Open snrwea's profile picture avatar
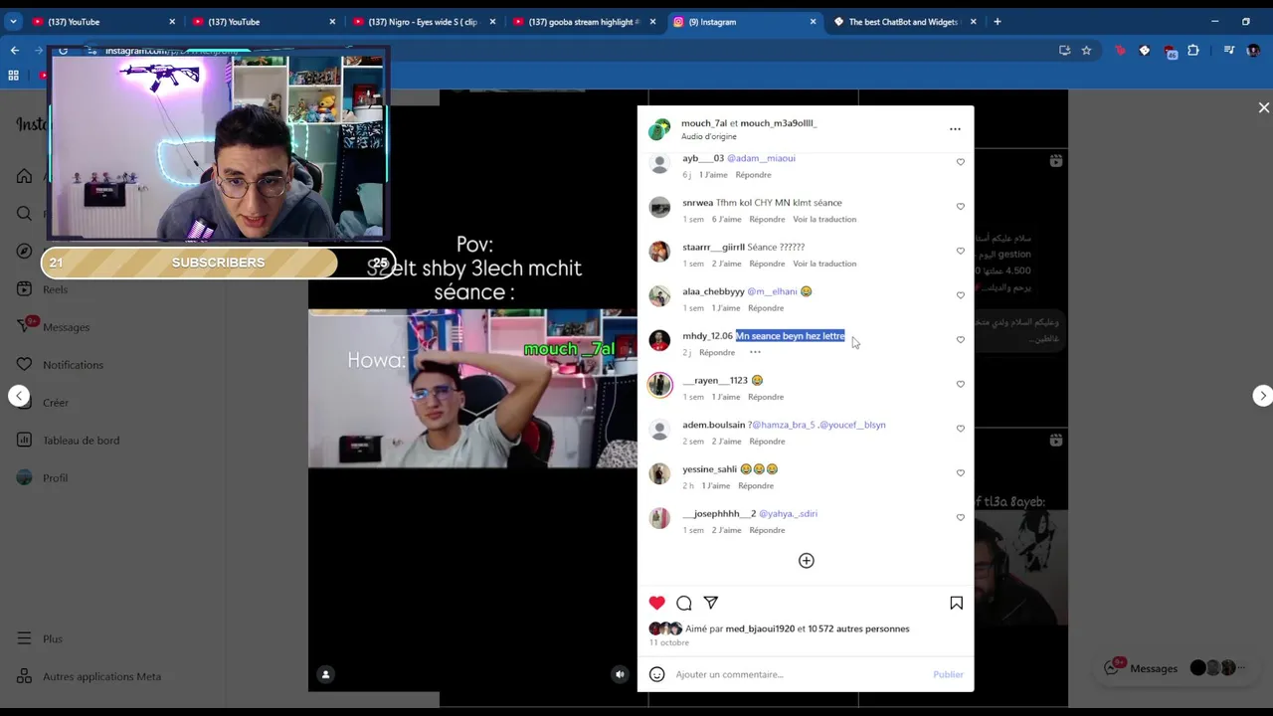1273x716 pixels. pyautogui.click(x=659, y=207)
